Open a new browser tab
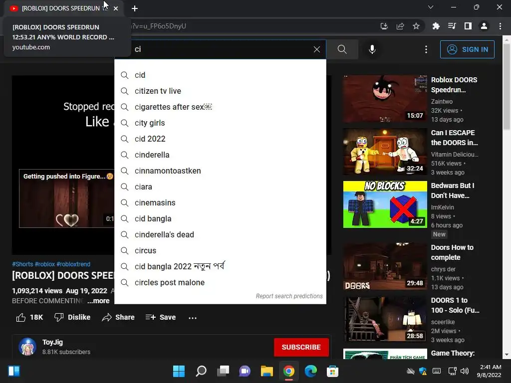The width and height of the screenshot is (511, 383). [x=135, y=8]
